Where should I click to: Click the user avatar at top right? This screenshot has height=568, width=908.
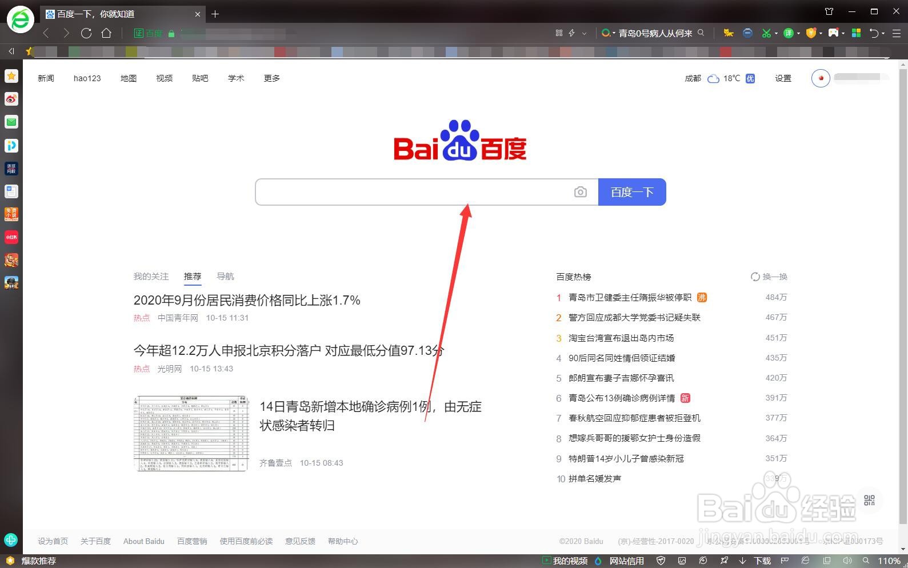point(821,78)
